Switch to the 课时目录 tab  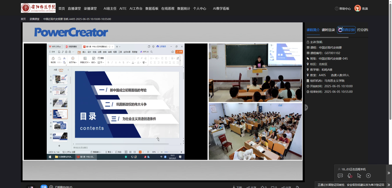328,30
